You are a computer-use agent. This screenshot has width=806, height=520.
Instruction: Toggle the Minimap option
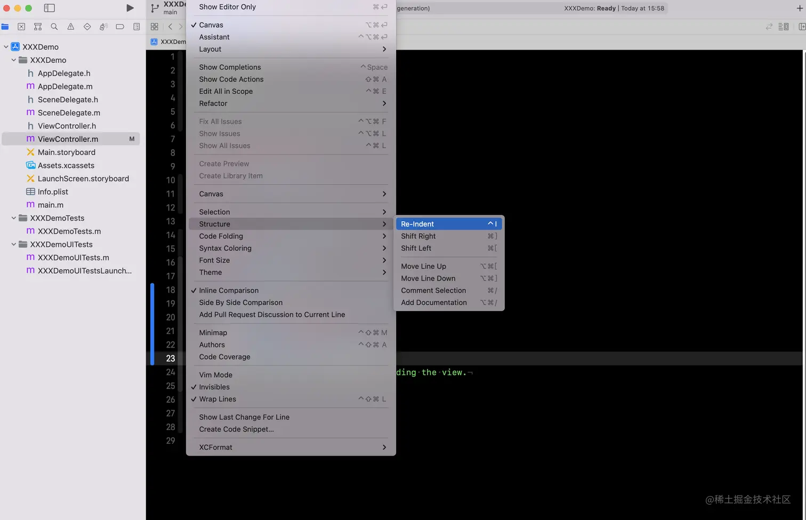[x=291, y=332]
